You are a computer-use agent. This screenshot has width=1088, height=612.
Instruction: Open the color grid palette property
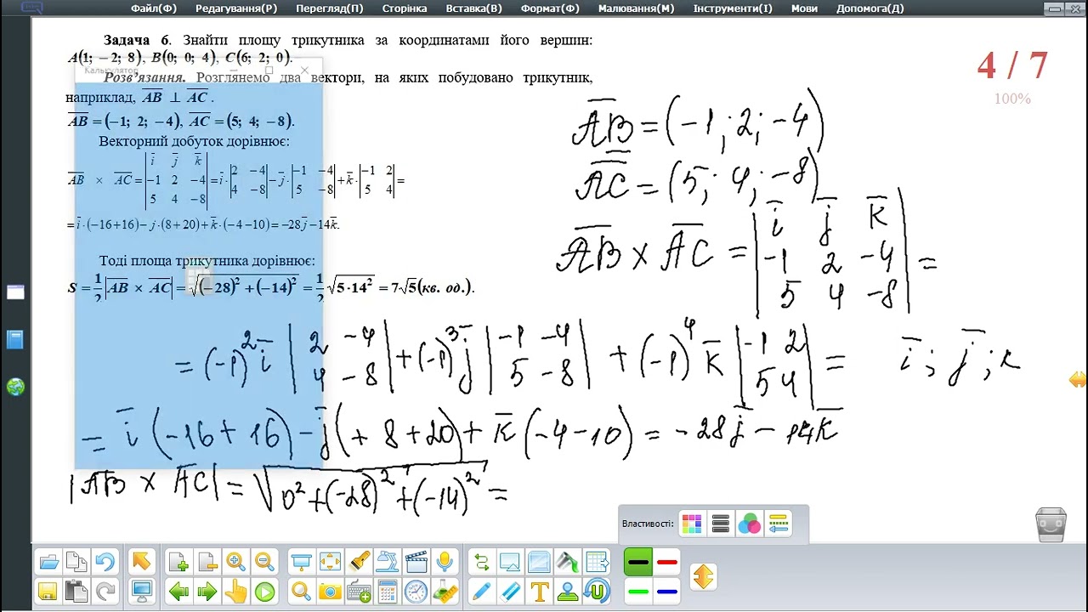click(x=692, y=524)
